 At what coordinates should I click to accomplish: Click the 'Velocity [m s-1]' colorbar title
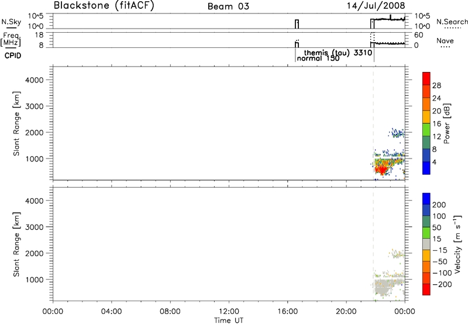[457, 244]
